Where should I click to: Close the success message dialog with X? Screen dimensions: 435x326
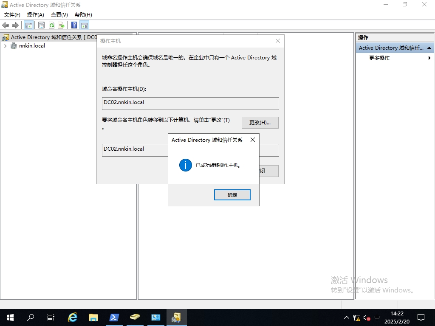pyautogui.click(x=253, y=140)
